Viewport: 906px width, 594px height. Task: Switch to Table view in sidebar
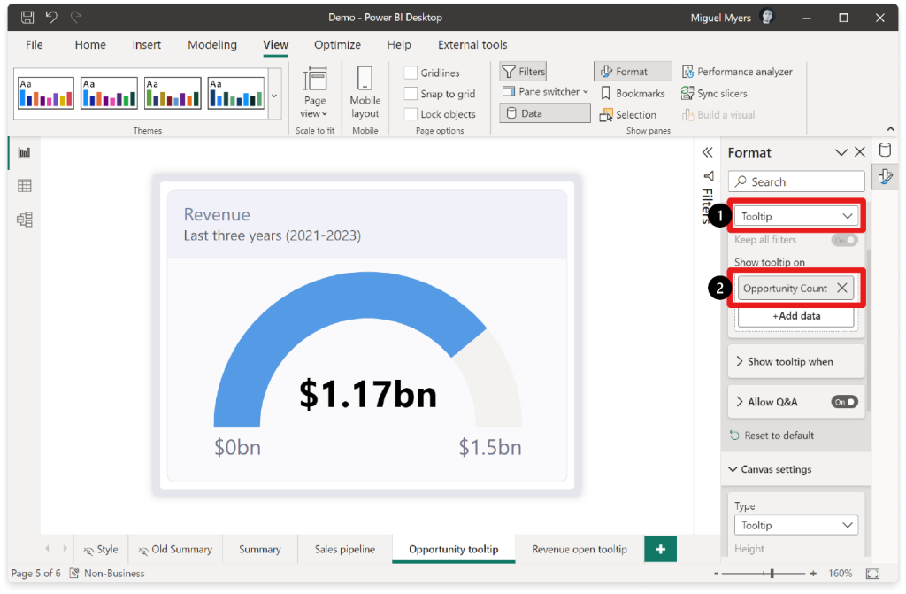(x=24, y=186)
